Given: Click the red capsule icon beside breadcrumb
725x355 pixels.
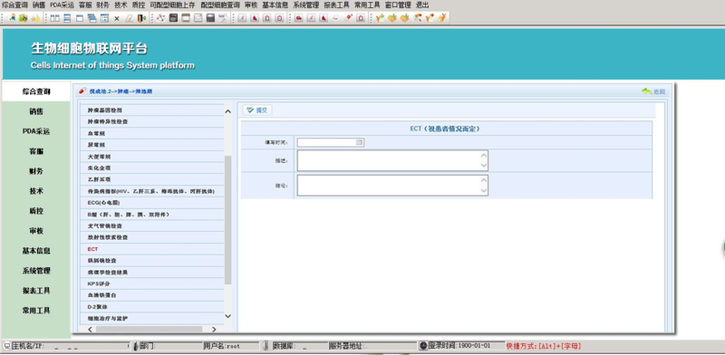Looking at the screenshot, I should tap(82, 91).
